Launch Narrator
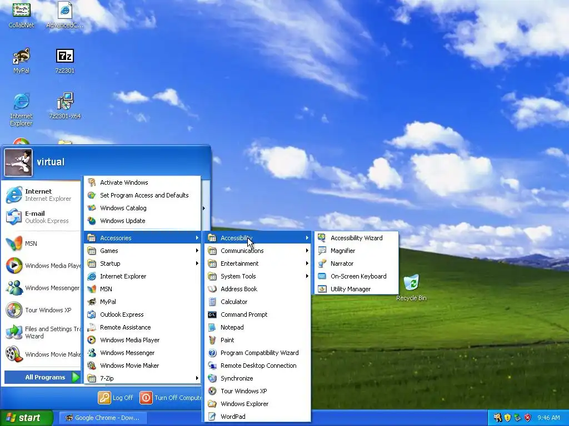569x426 pixels. click(356, 263)
